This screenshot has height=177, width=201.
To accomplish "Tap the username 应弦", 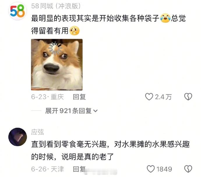I will click(x=37, y=132).
